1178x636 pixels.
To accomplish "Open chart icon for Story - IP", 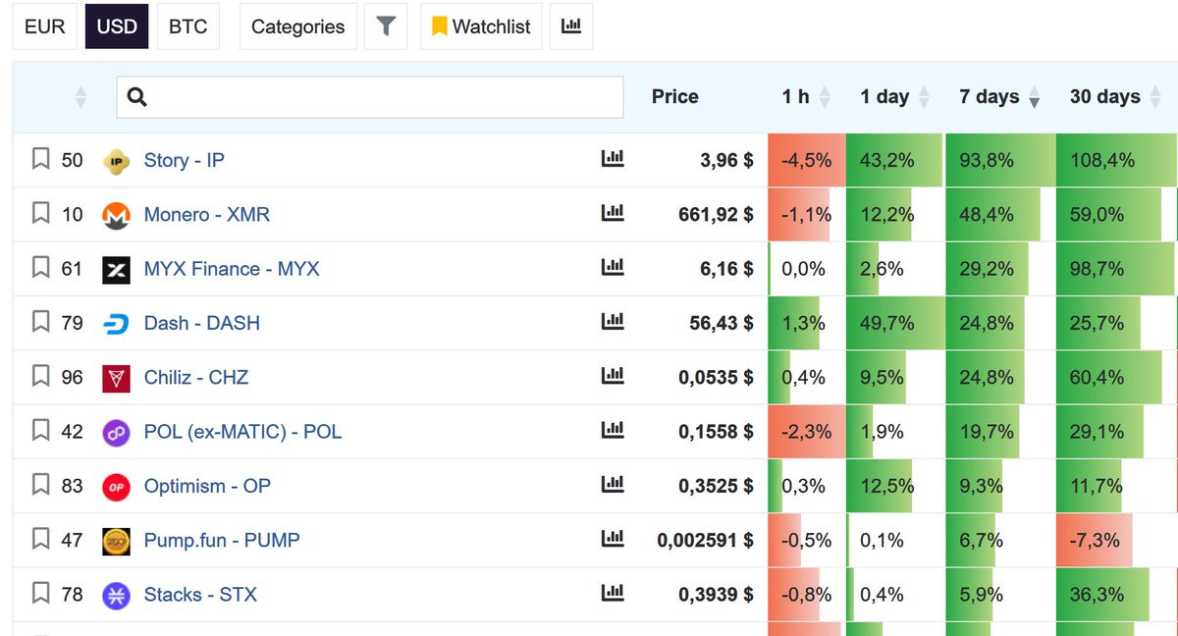I will (x=613, y=158).
